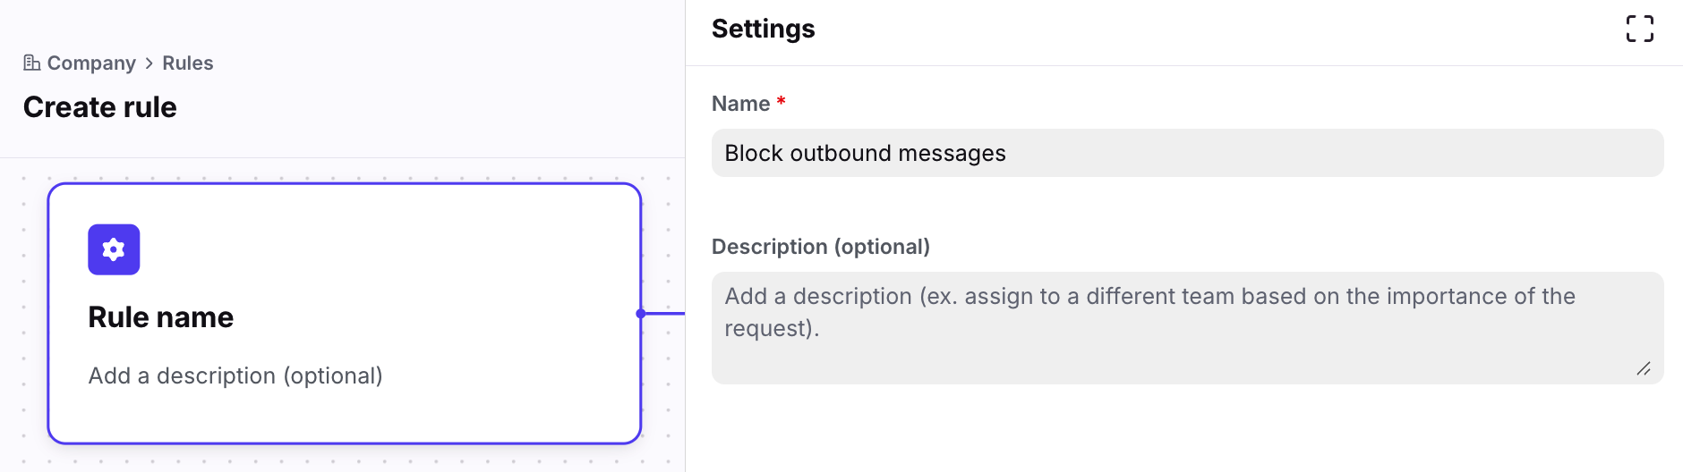Click the Name field label
The image size is (1683, 472).
[x=740, y=104]
